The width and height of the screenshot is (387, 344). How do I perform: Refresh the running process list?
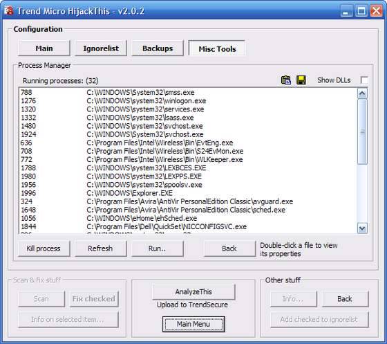100,248
